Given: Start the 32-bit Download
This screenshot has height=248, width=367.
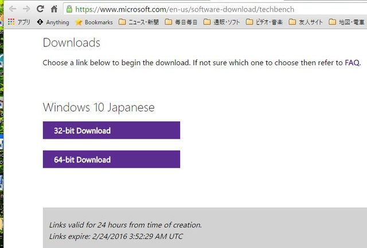Looking at the screenshot, I should [111, 130].
